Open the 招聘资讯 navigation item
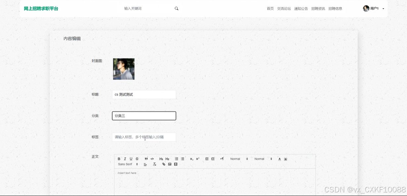407x196 pixels. pyautogui.click(x=318, y=9)
